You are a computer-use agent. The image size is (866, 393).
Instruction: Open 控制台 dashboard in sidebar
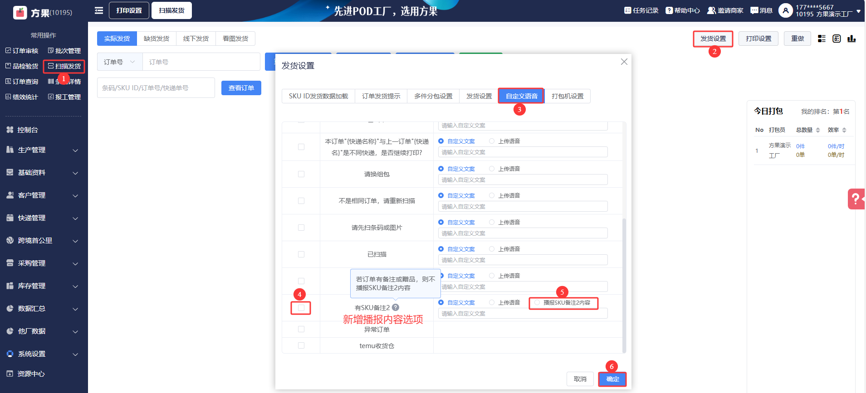coord(27,130)
